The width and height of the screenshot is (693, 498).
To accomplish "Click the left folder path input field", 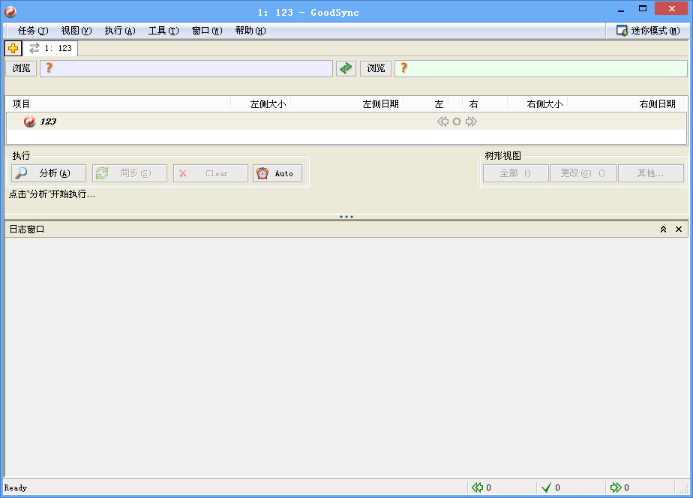I will [x=186, y=68].
